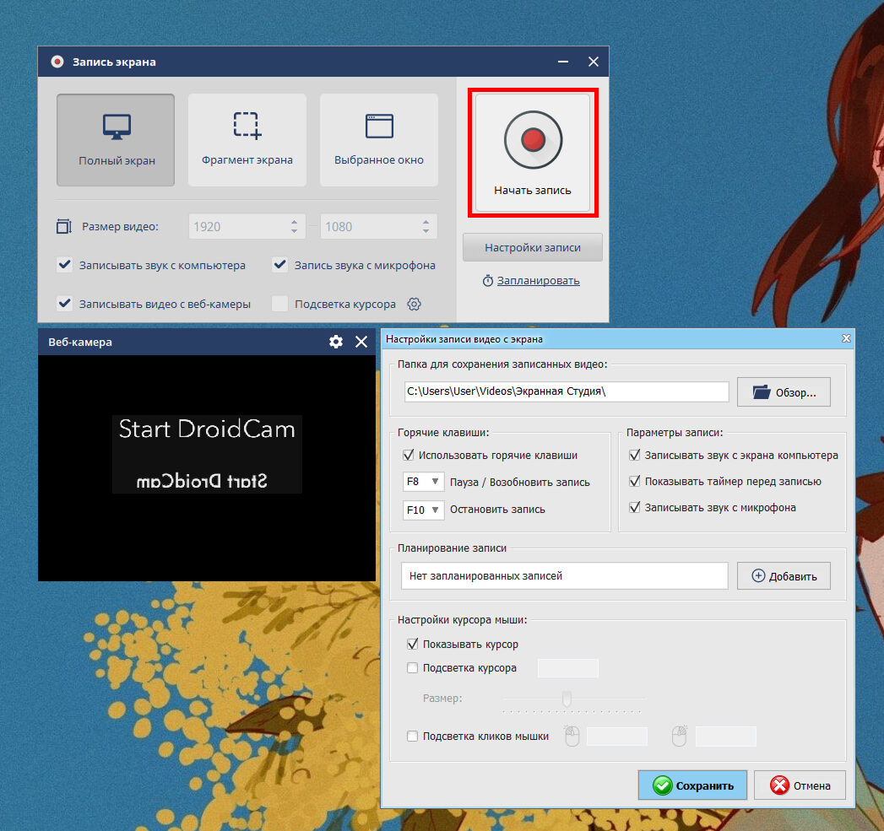
Task: Click the cursor size (Размер) slider handle
Action: 567,699
